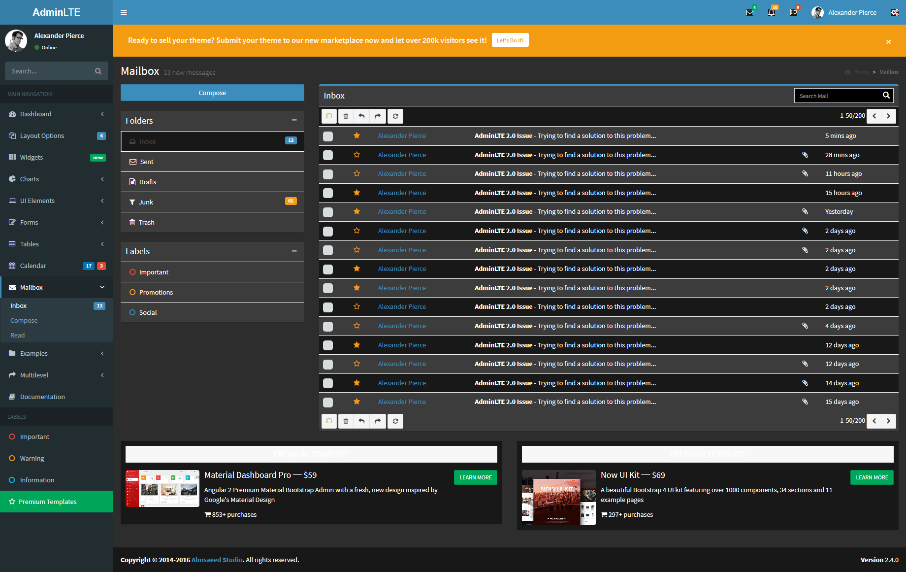Click the Let's Do It! button

(510, 40)
